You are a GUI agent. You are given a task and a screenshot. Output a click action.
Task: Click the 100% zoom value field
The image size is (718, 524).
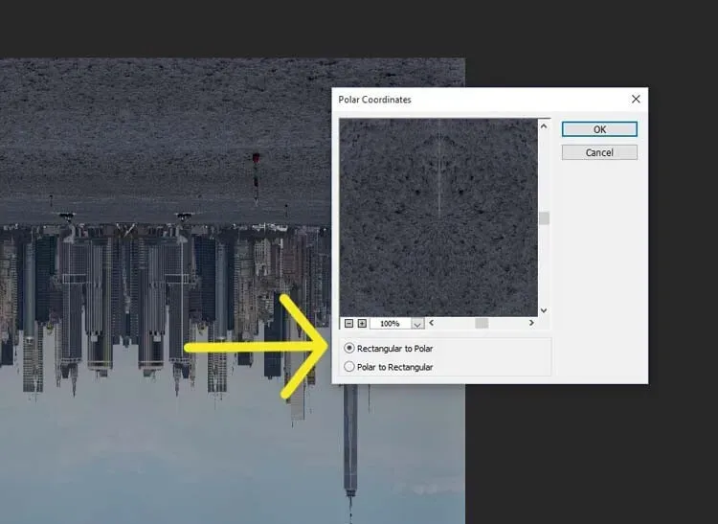[x=390, y=324]
